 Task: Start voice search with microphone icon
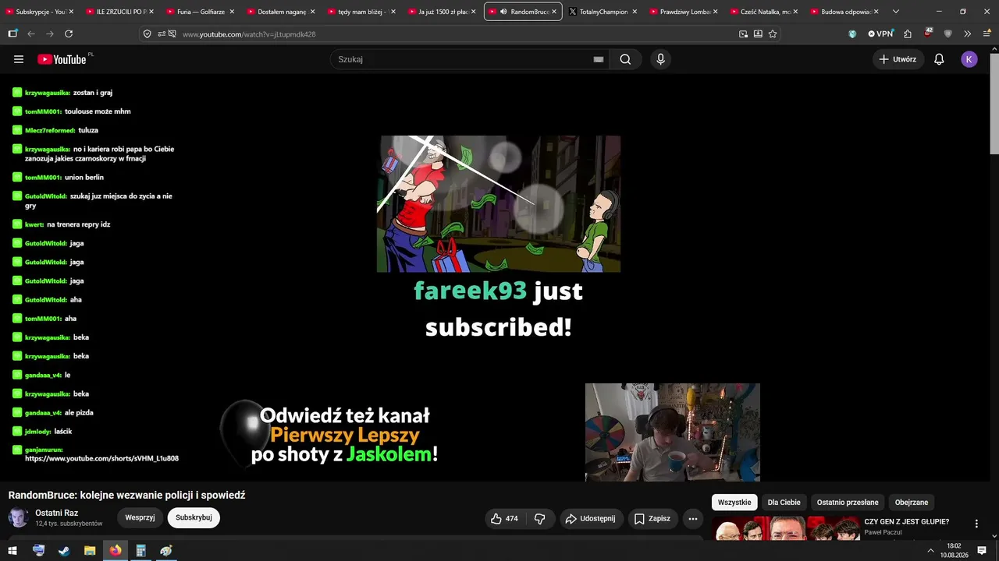click(661, 59)
